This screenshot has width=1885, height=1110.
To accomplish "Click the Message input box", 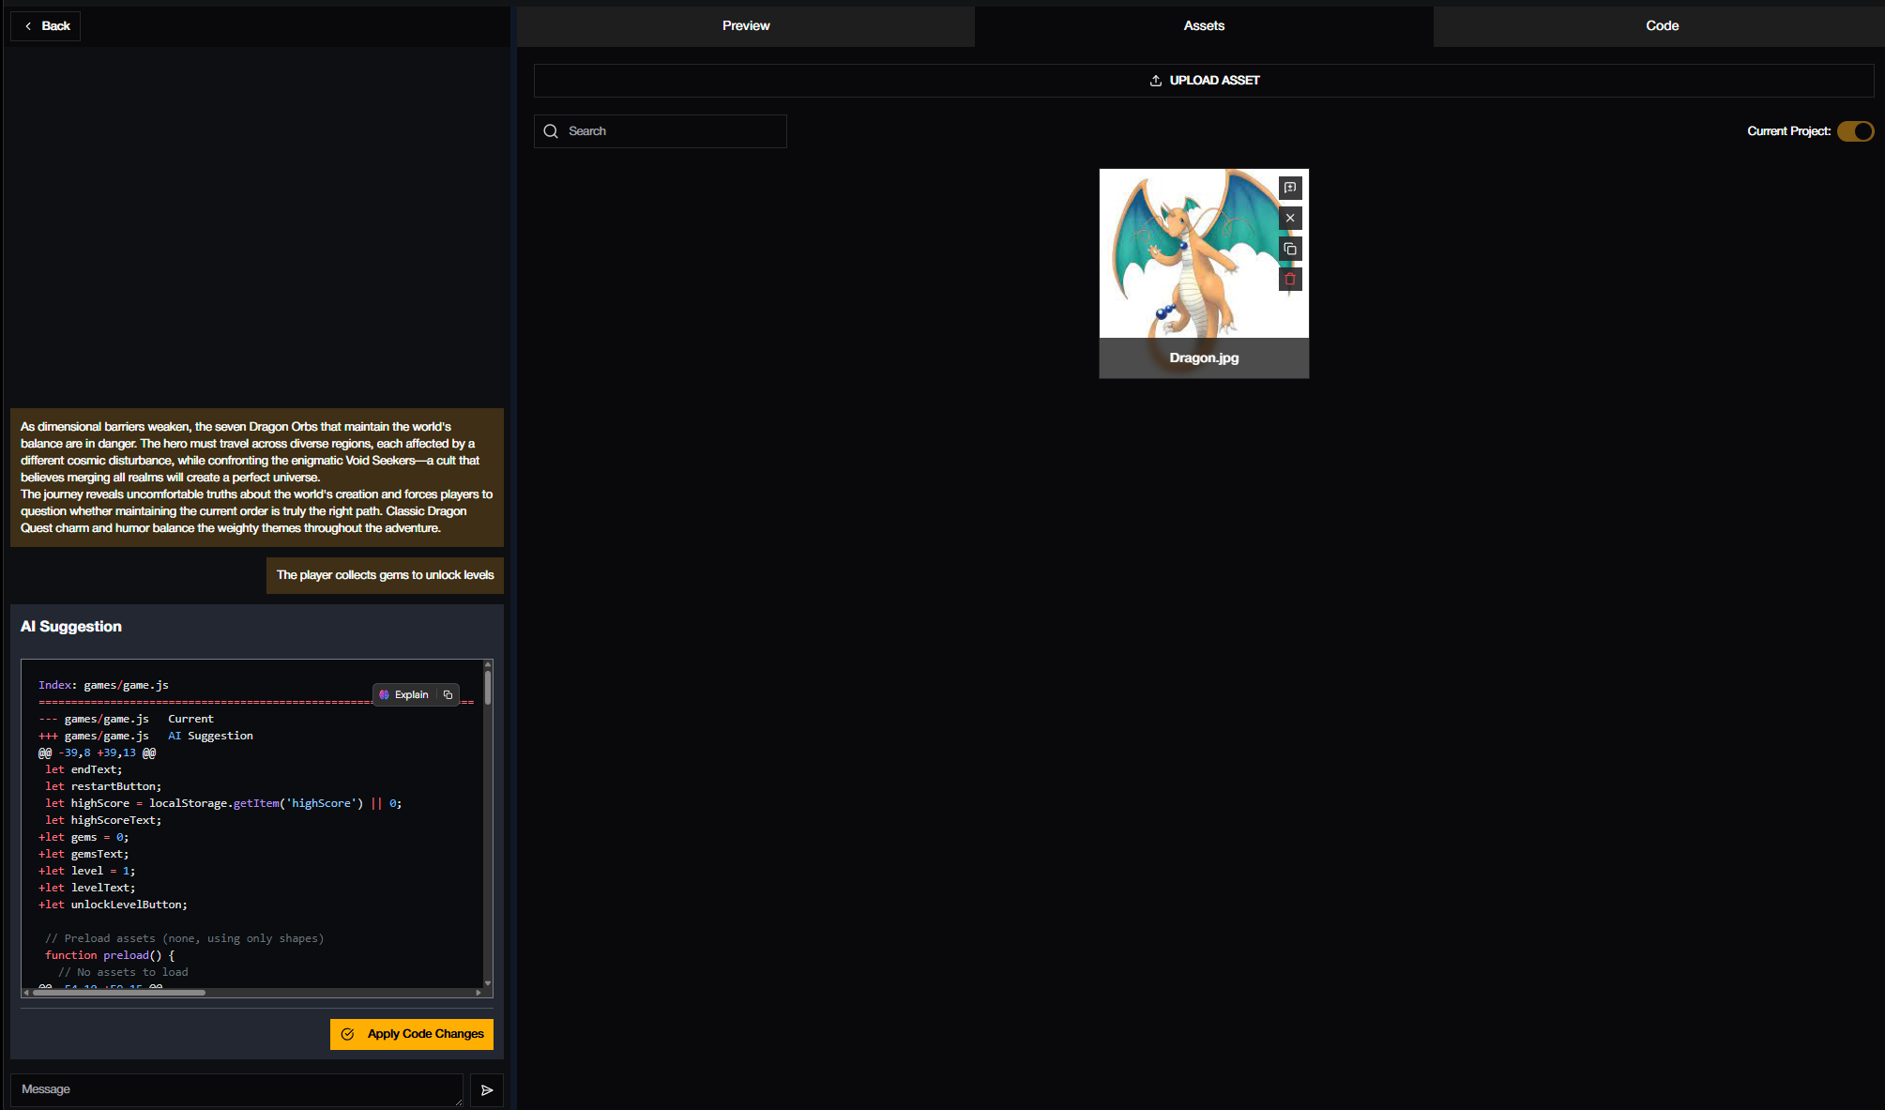I will point(235,1089).
